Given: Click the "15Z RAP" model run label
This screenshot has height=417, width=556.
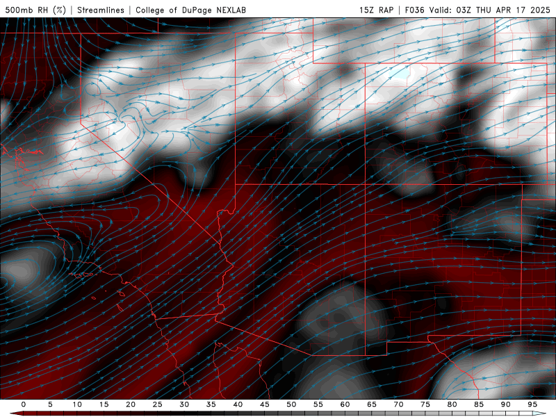Looking at the screenshot, I should (x=376, y=10).
